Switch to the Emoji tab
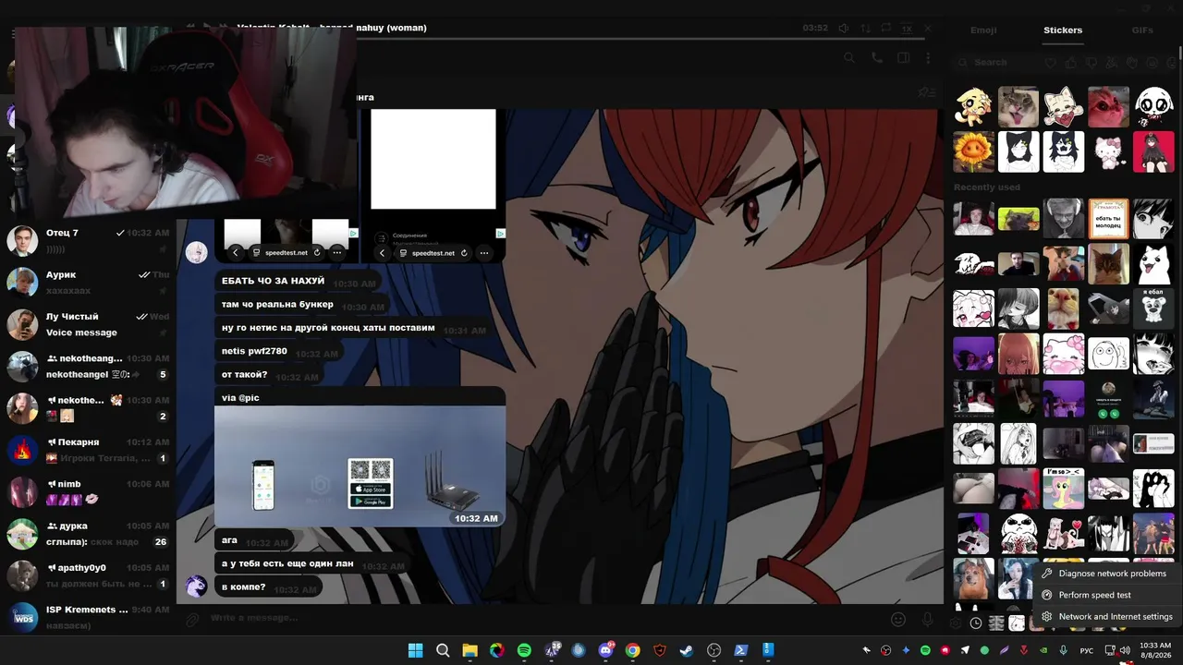1183x665 pixels. coord(983,30)
